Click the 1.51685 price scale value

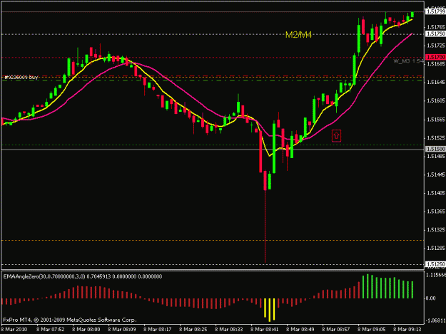click(x=436, y=64)
